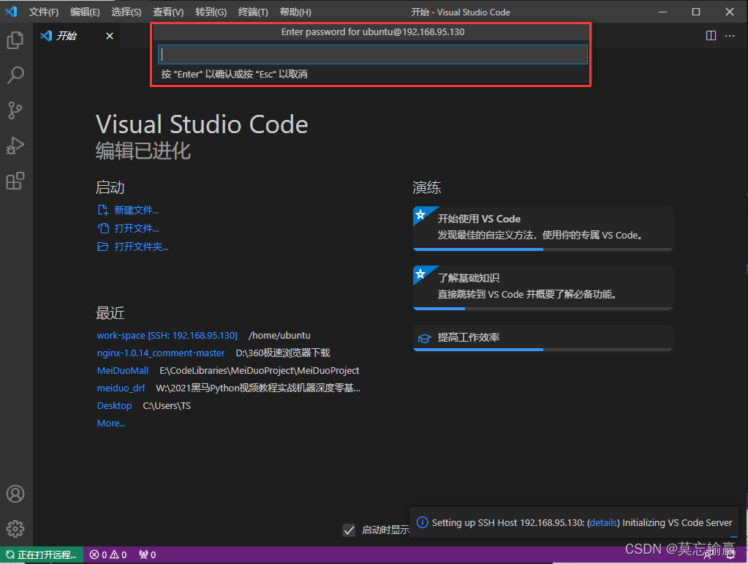Image resolution: width=748 pixels, height=564 pixels.
Task: Click the info icon in SSH notification
Action: click(x=422, y=522)
